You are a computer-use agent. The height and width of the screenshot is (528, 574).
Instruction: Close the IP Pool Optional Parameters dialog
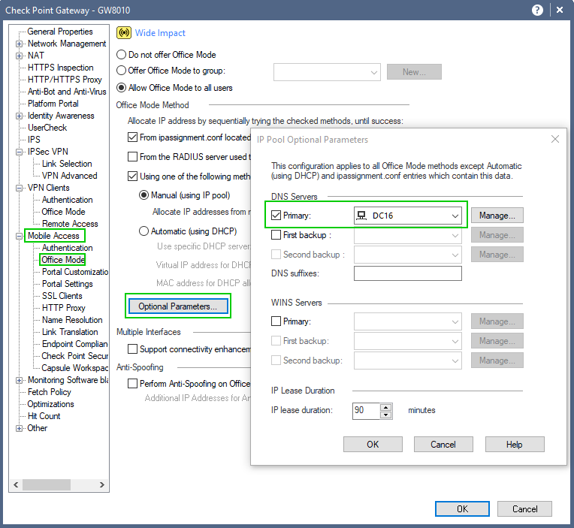(555, 139)
